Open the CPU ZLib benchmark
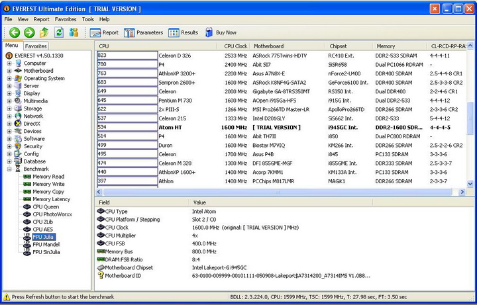The height and width of the screenshot is (305, 477). coord(43,222)
